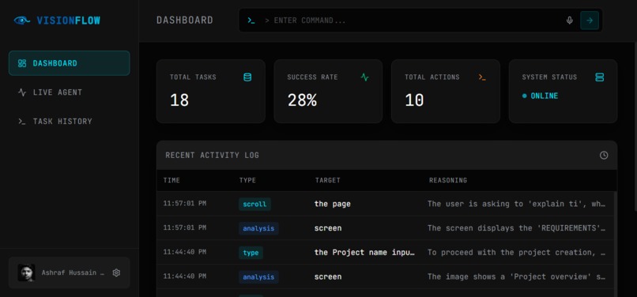Click reasoning 'To proceed with the project creation'
The image size is (637, 297).
click(x=517, y=253)
